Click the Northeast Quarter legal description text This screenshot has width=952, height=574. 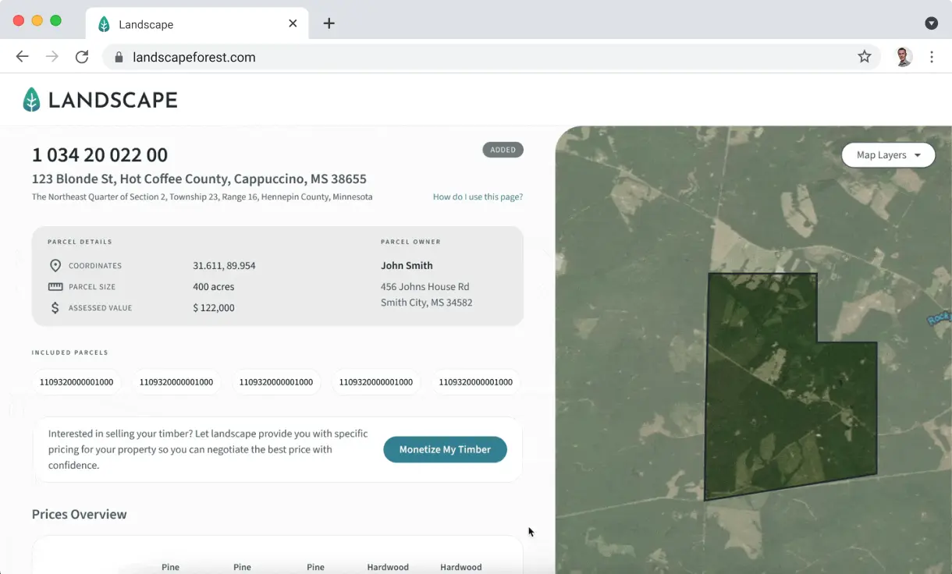click(x=202, y=197)
